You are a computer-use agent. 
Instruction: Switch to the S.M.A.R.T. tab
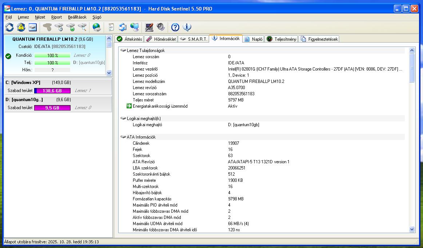coord(194,39)
